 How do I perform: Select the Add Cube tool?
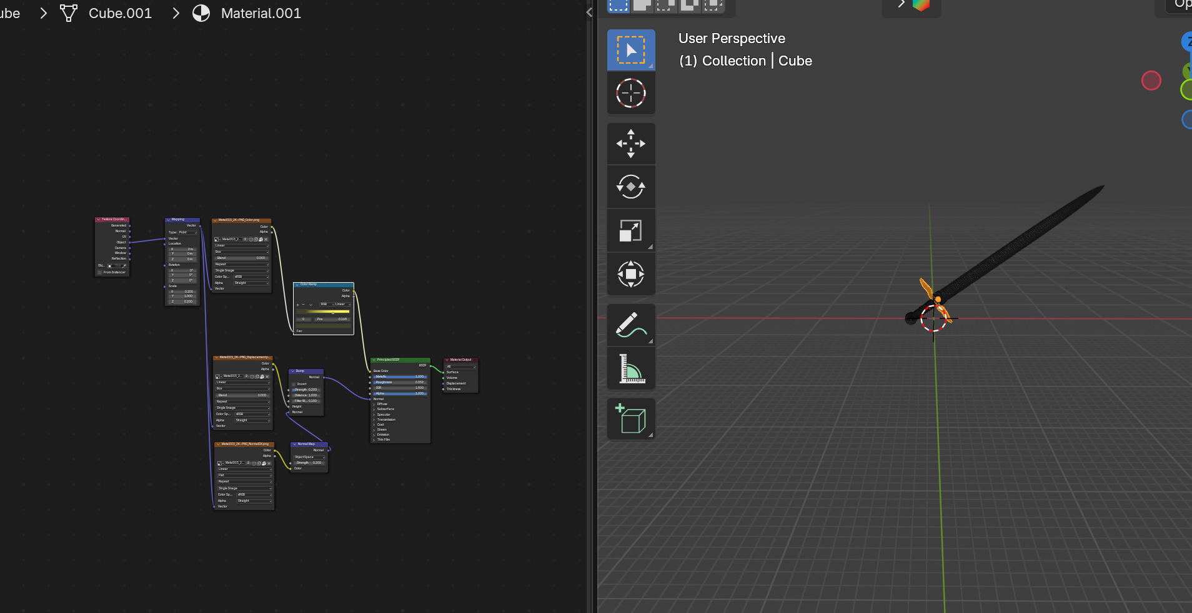pos(631,419)
